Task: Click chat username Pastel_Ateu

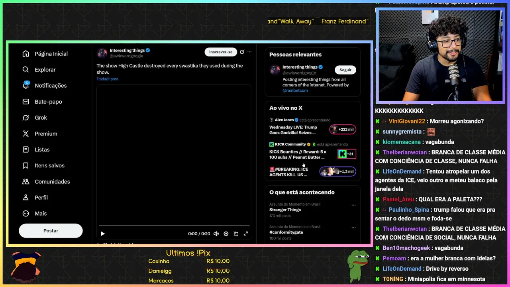Action: [398, 199]
